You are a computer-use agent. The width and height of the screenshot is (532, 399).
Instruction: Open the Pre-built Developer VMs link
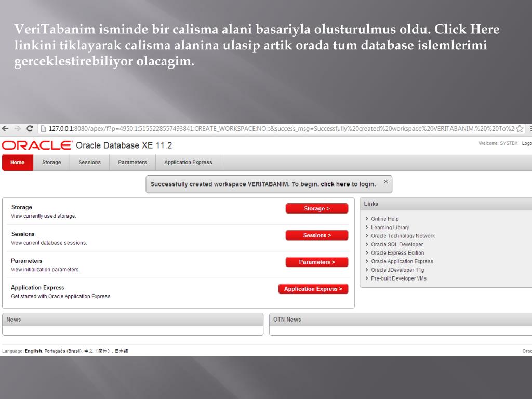point(398,278)
